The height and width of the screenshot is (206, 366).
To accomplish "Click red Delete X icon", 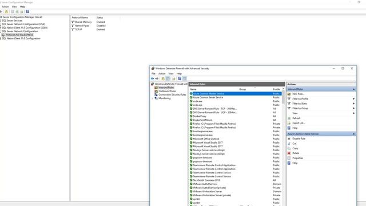I will click(289, 153).
